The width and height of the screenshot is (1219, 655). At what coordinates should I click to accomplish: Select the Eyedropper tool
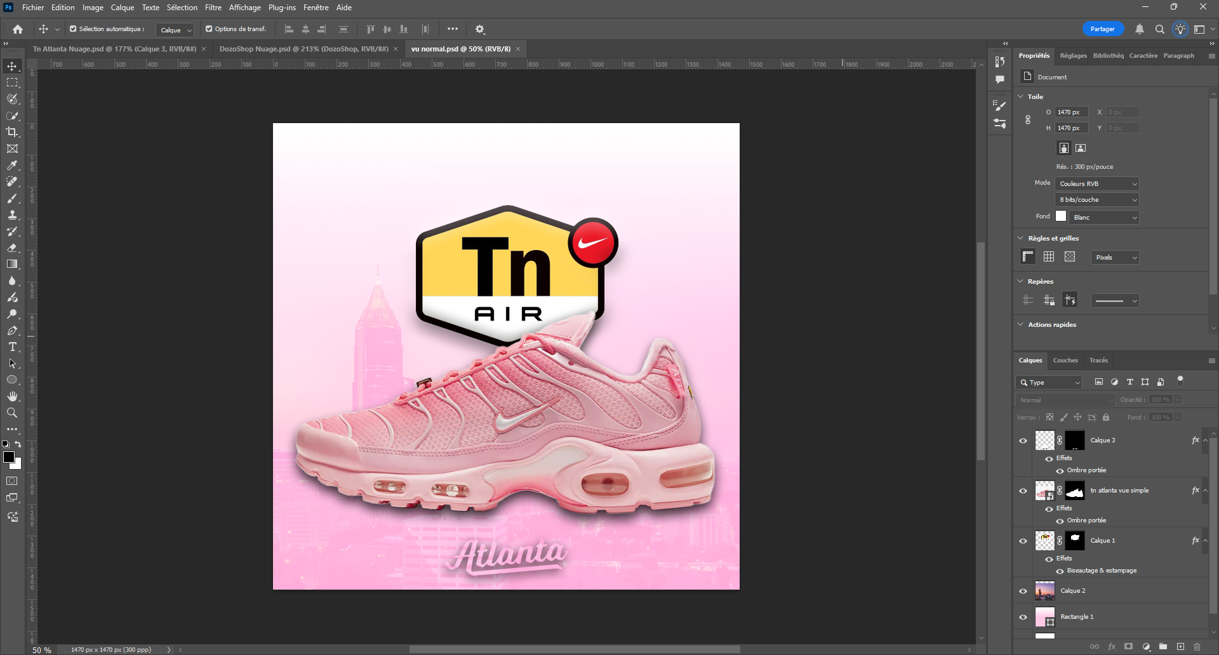click(12, 165)
